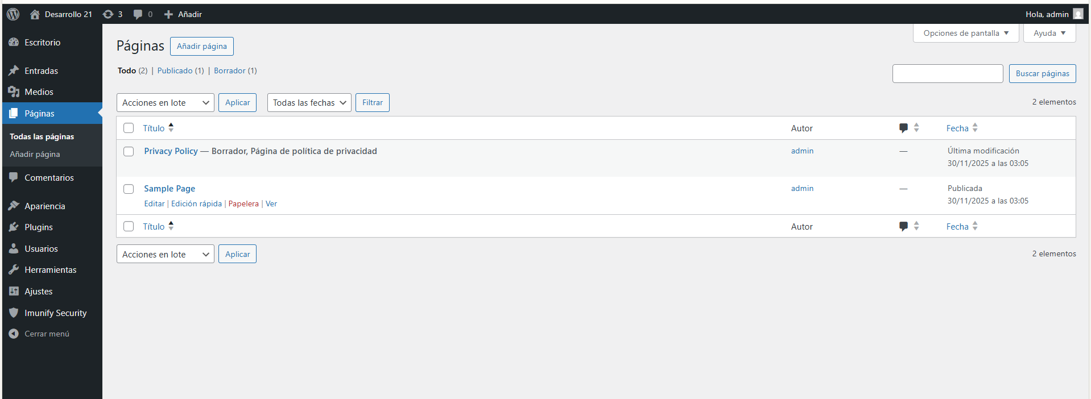Toggle select-all checkbox in table header
The image size is (1091, 399).
tap(129, 128)
